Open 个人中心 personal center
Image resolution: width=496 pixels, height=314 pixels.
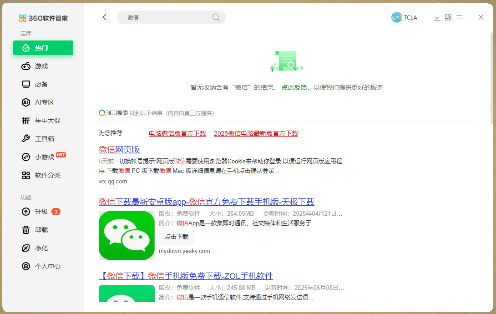coord(43,266)
